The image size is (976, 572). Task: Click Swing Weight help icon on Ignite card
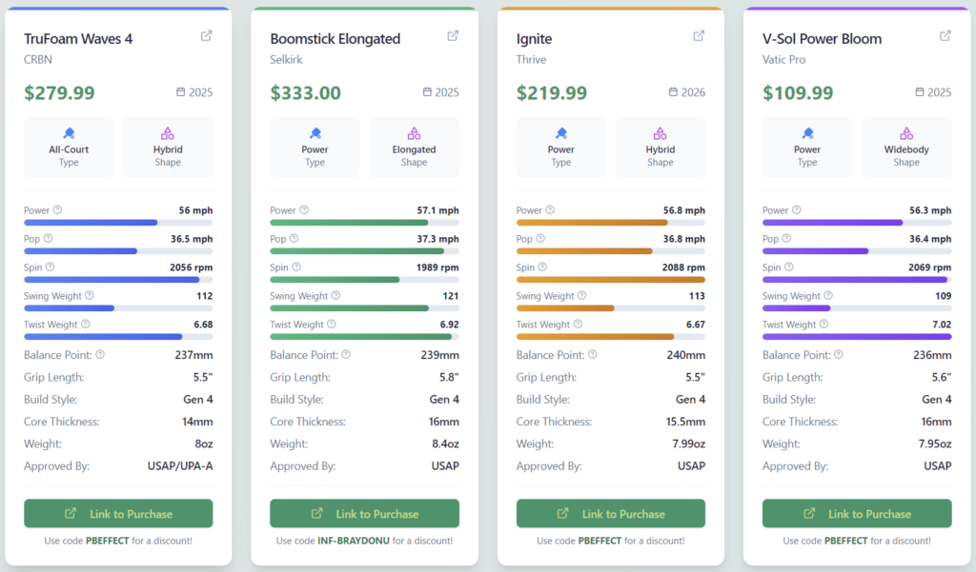[581, 296]
